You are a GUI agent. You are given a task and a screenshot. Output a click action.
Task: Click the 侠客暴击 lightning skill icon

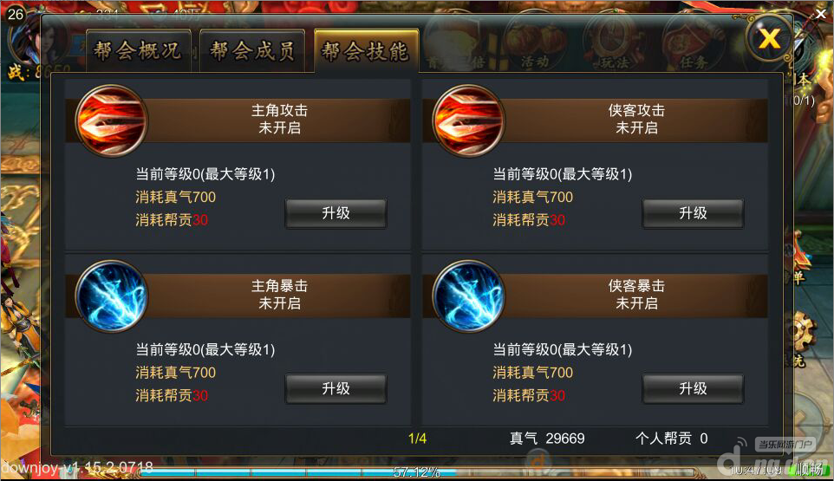[469, 296]
